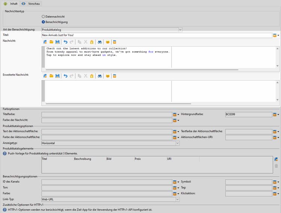Click the redo icon in Nachricht toolbar

coord(72,42)
